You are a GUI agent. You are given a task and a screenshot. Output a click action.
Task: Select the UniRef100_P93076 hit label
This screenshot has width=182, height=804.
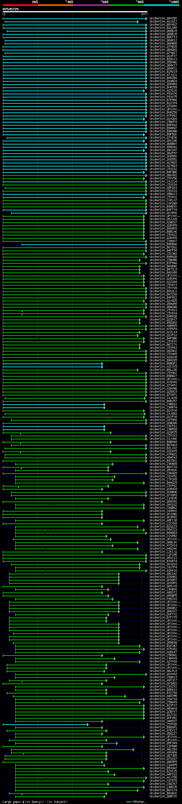pos(163,94)
